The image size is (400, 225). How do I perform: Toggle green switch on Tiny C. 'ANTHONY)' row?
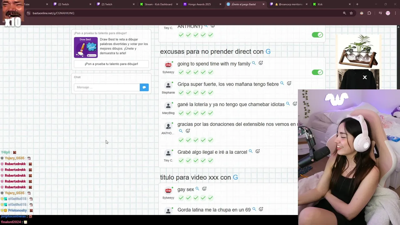pyautogui.click(x=317, y=35)
